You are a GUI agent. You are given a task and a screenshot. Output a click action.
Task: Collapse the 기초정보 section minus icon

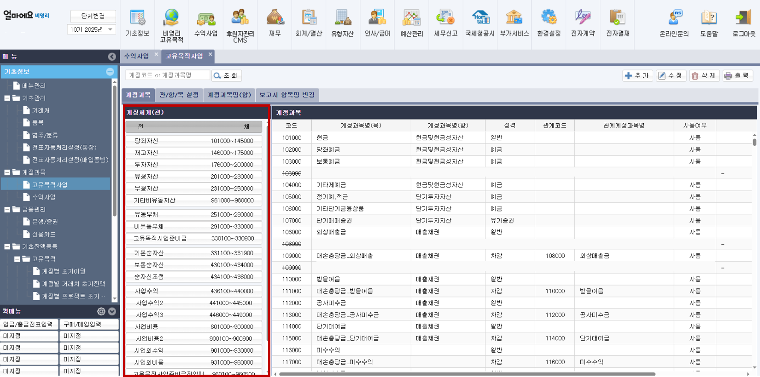(x=110, y=72)
